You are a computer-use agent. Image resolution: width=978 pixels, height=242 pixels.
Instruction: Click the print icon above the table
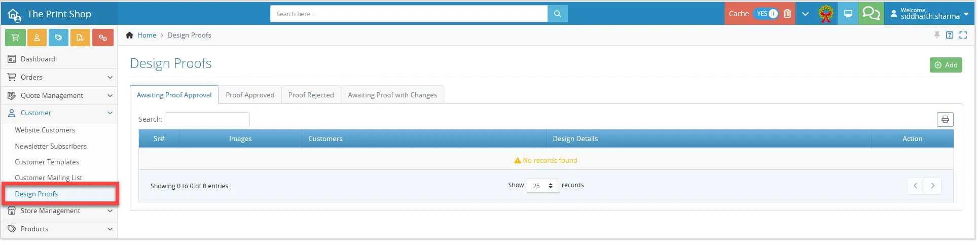pos(945,119)
